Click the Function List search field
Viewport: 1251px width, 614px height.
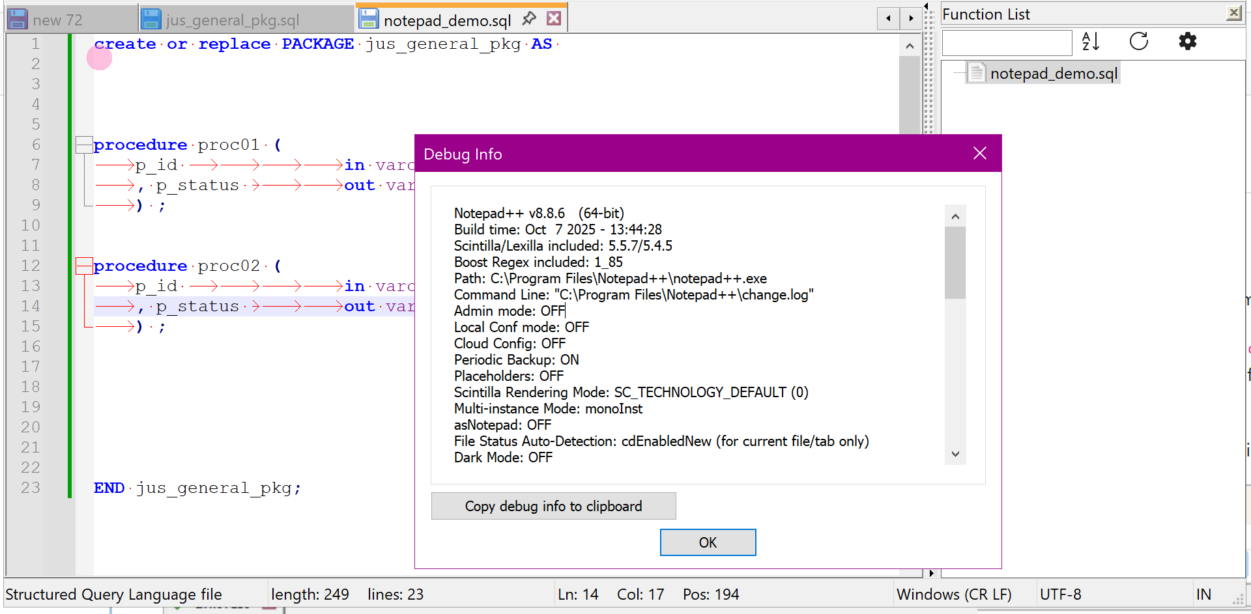point(1007,43)
